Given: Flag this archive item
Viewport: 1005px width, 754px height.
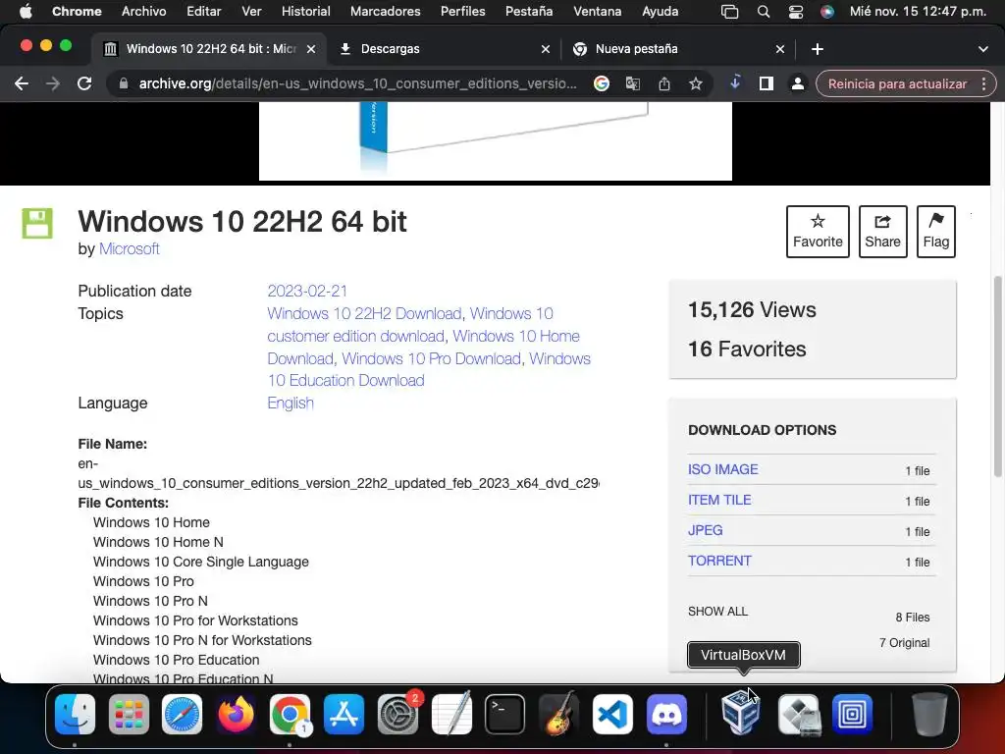Looking at the screenshot, I should tap(935, 232).
